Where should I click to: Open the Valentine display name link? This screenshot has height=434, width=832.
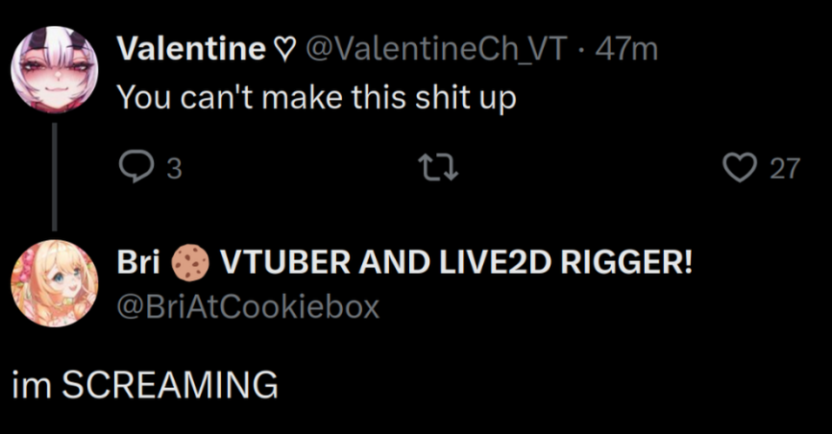tap(191, 49)
